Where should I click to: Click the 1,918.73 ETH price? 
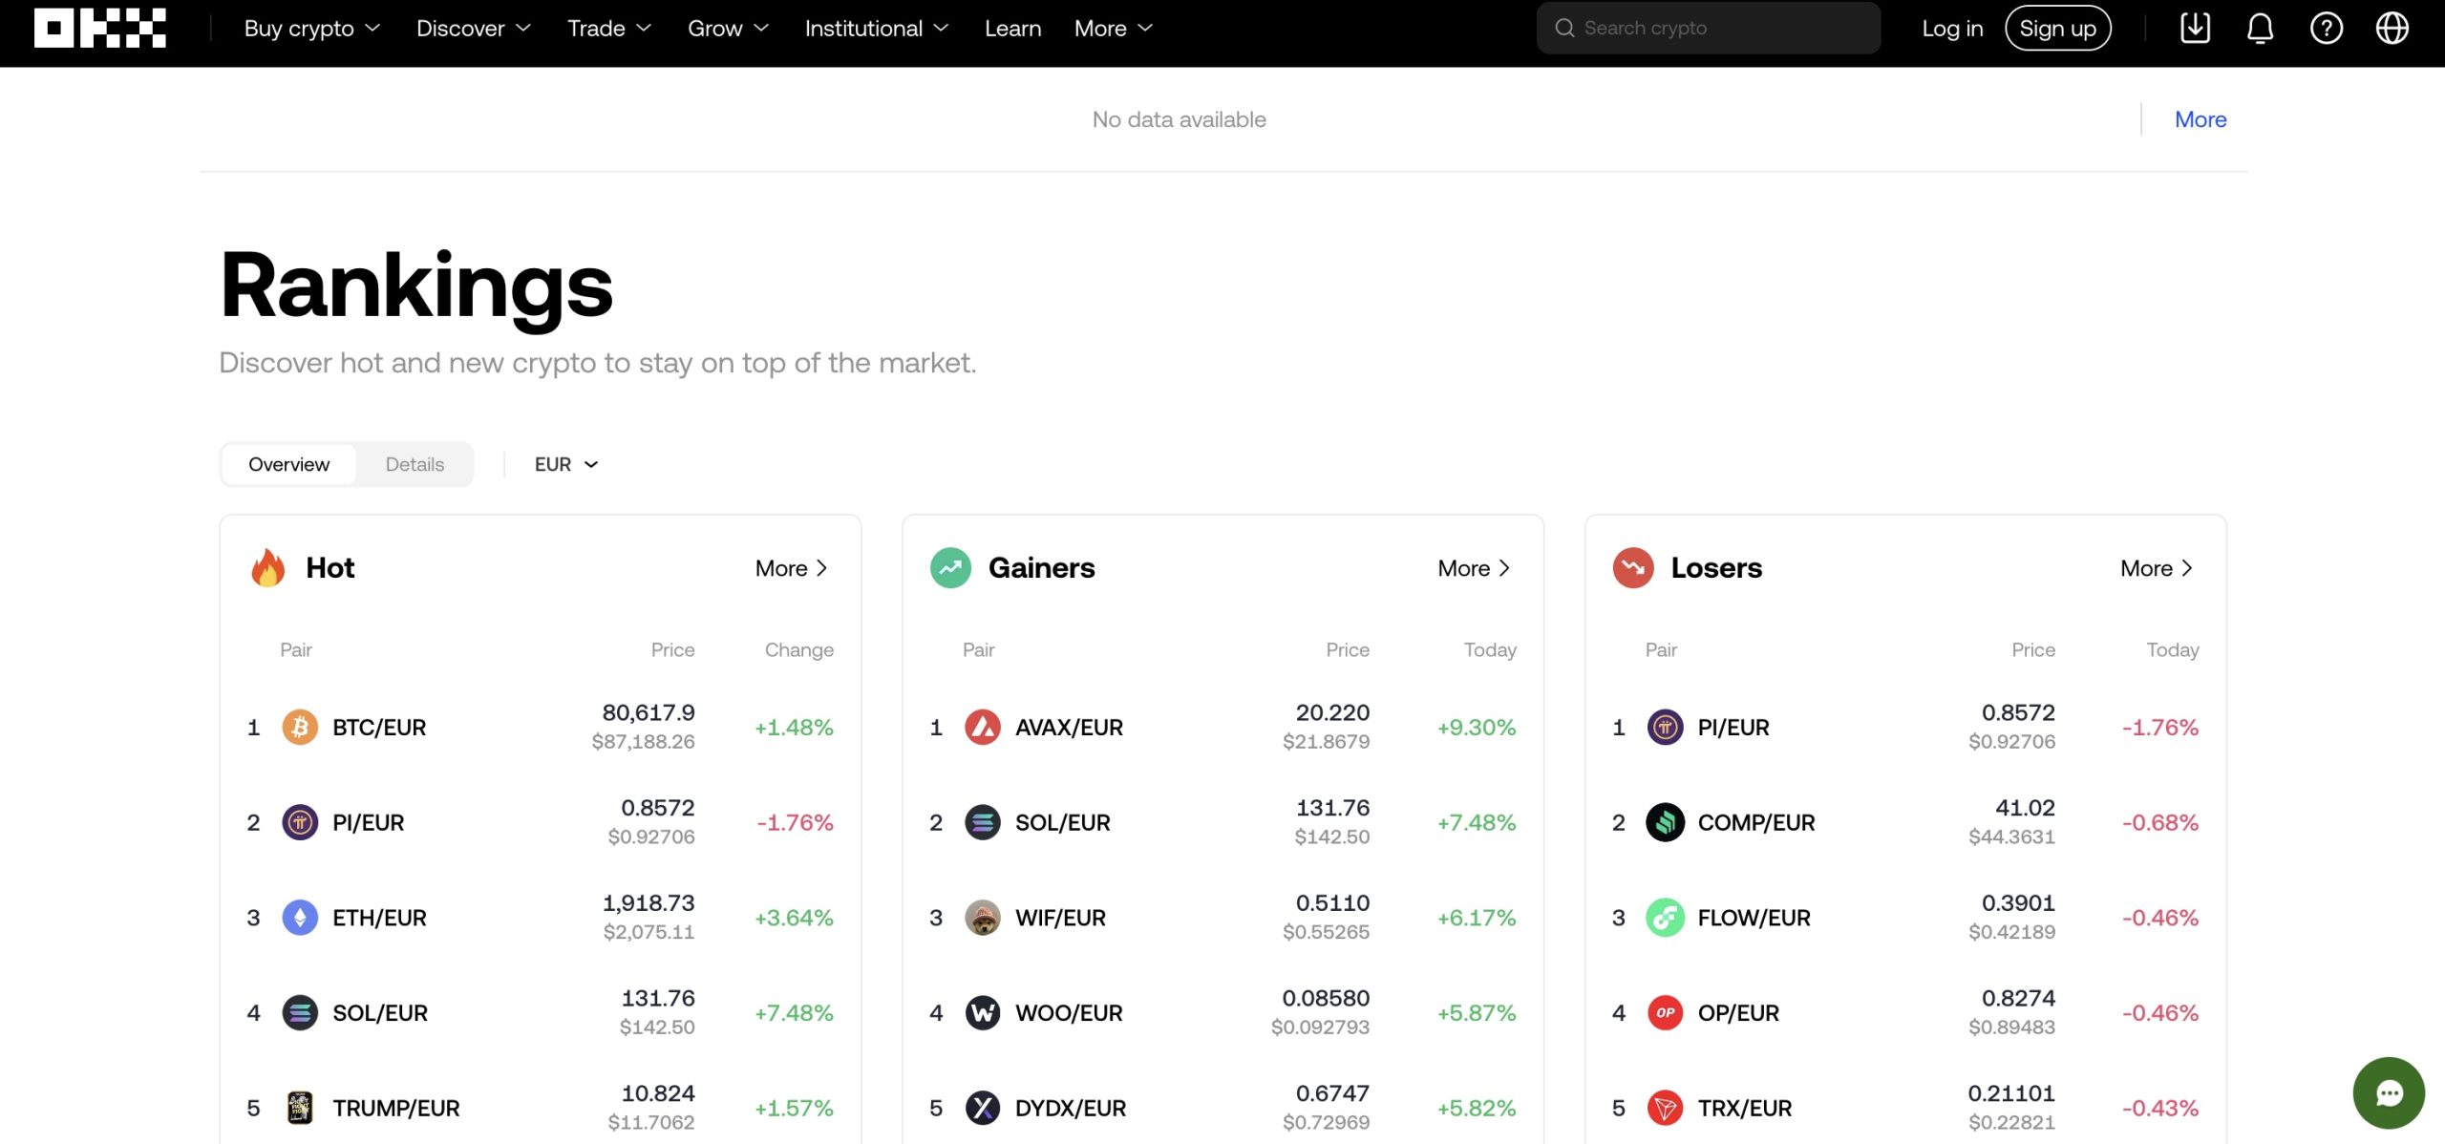tap(648, 902)
